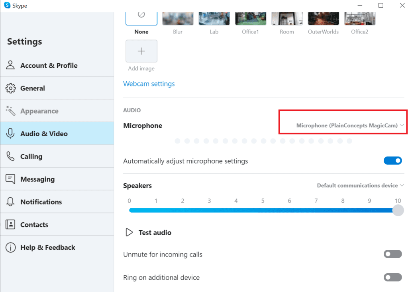The width and height of the screenshot is (408, 292).
Task: Click the Help & Feedback info icon
Action: pyautogui.click(x=11, y=247)
